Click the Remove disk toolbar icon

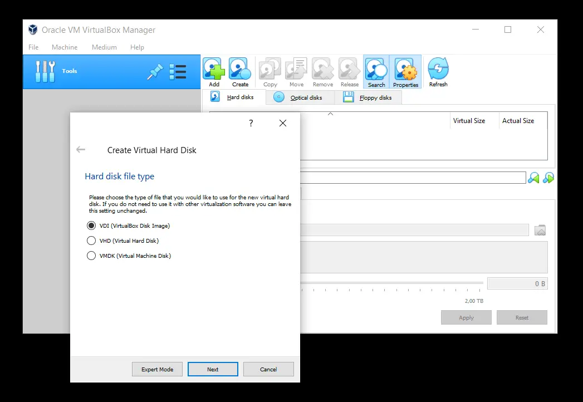point(323,72)
